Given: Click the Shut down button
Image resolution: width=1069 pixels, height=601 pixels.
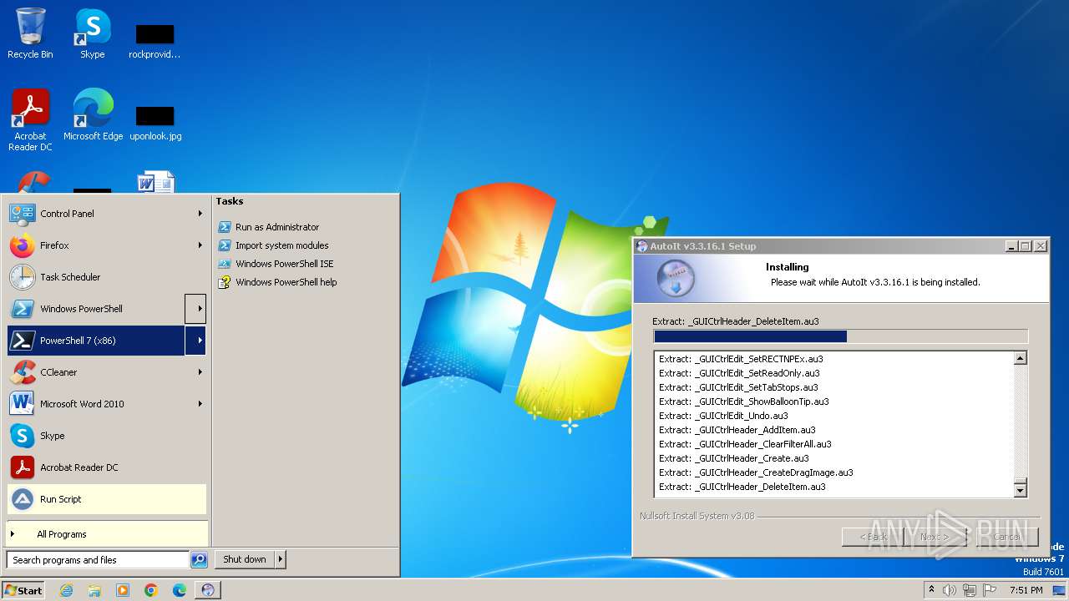Looking at the screenshot, I should coord(245,560).
